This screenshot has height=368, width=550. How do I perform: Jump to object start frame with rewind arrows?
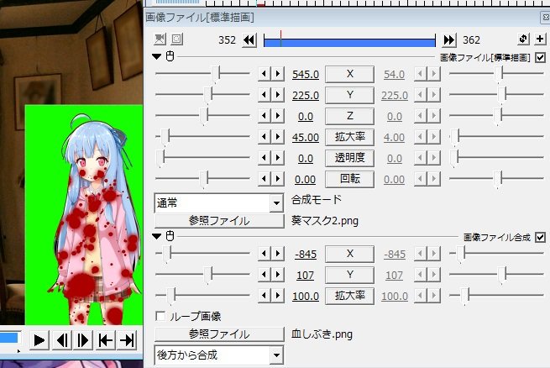point(249,40)
